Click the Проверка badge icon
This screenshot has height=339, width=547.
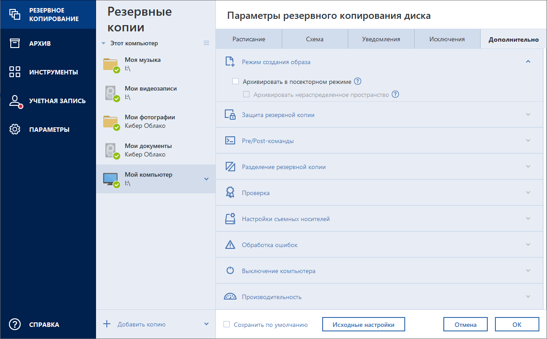(x=230, y=193)
